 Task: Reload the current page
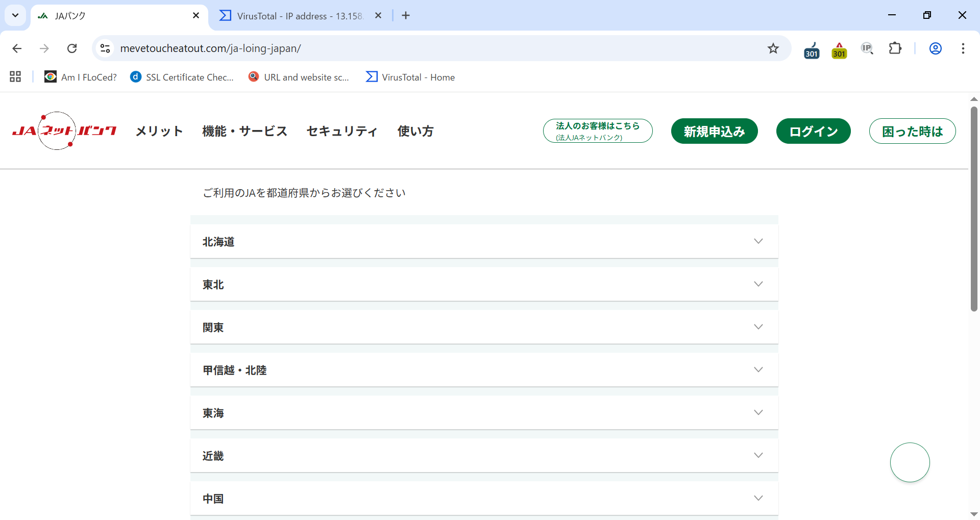pos(72,48)
